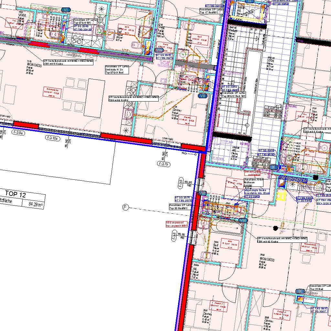Select the 'HT FBD 30/37' label
Viewport: 331px width, 331px height.
(x=319, y=309)
